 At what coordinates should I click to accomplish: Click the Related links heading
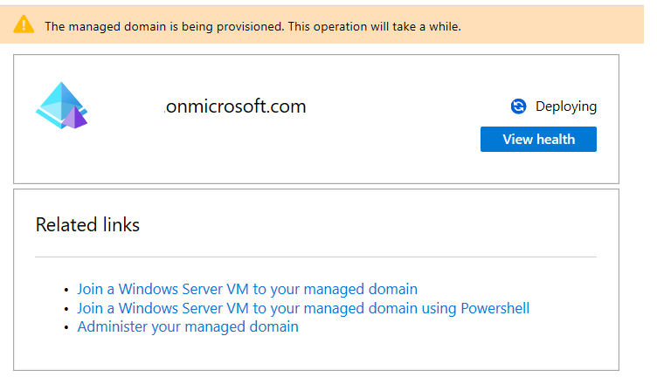point(87,225)
